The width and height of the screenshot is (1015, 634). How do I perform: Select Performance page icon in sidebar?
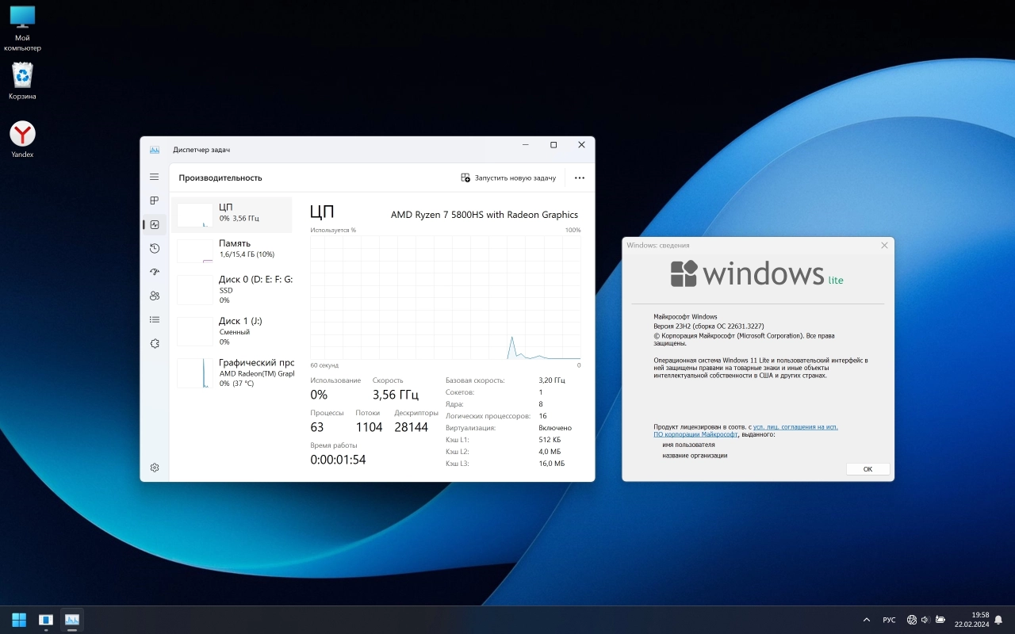click(154, 224)
